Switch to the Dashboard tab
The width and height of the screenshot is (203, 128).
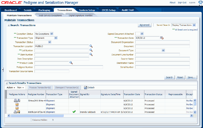(x=11, y=10)
